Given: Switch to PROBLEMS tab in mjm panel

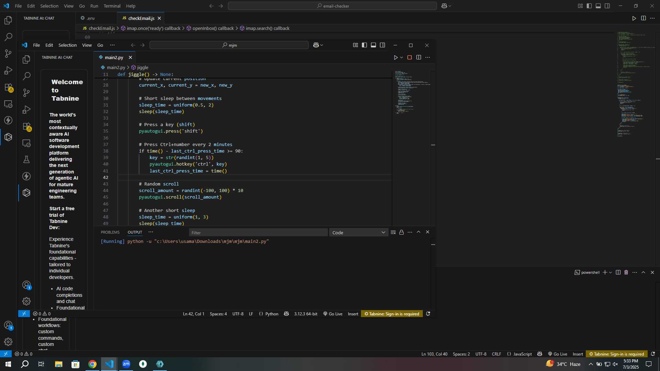Looking at the screenshot, I should coord(110,232).
